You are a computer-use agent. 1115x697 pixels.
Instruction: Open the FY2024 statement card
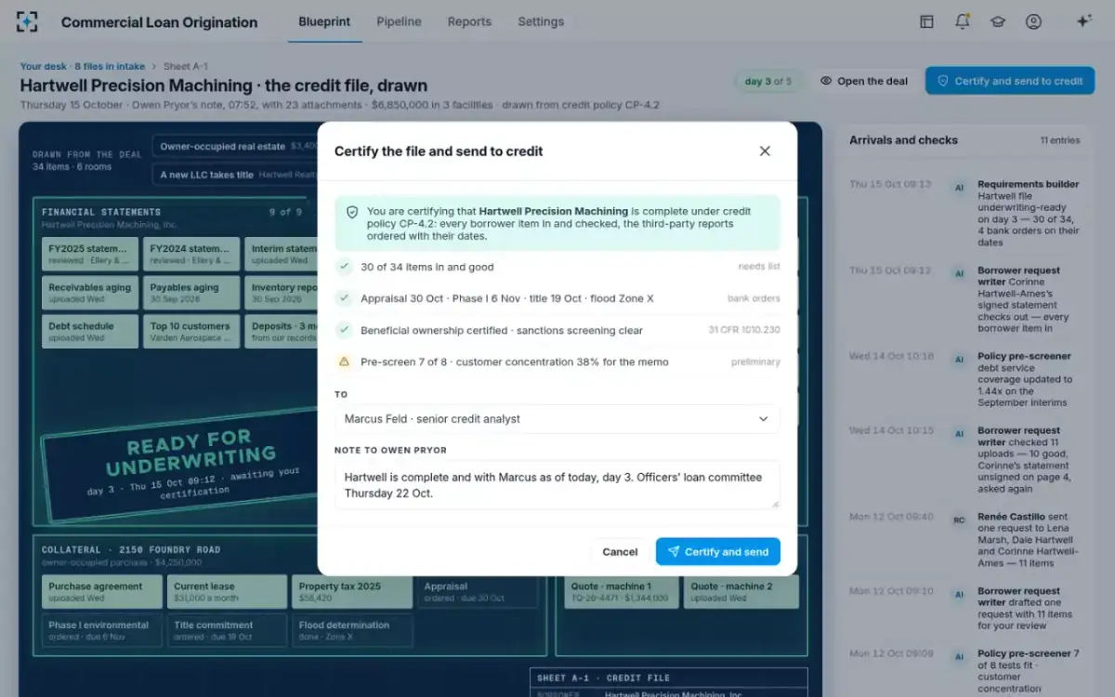pos(191,254)
